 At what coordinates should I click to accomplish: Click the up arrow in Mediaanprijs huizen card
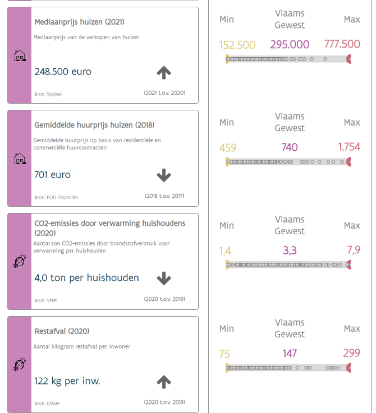coord(164,72)
